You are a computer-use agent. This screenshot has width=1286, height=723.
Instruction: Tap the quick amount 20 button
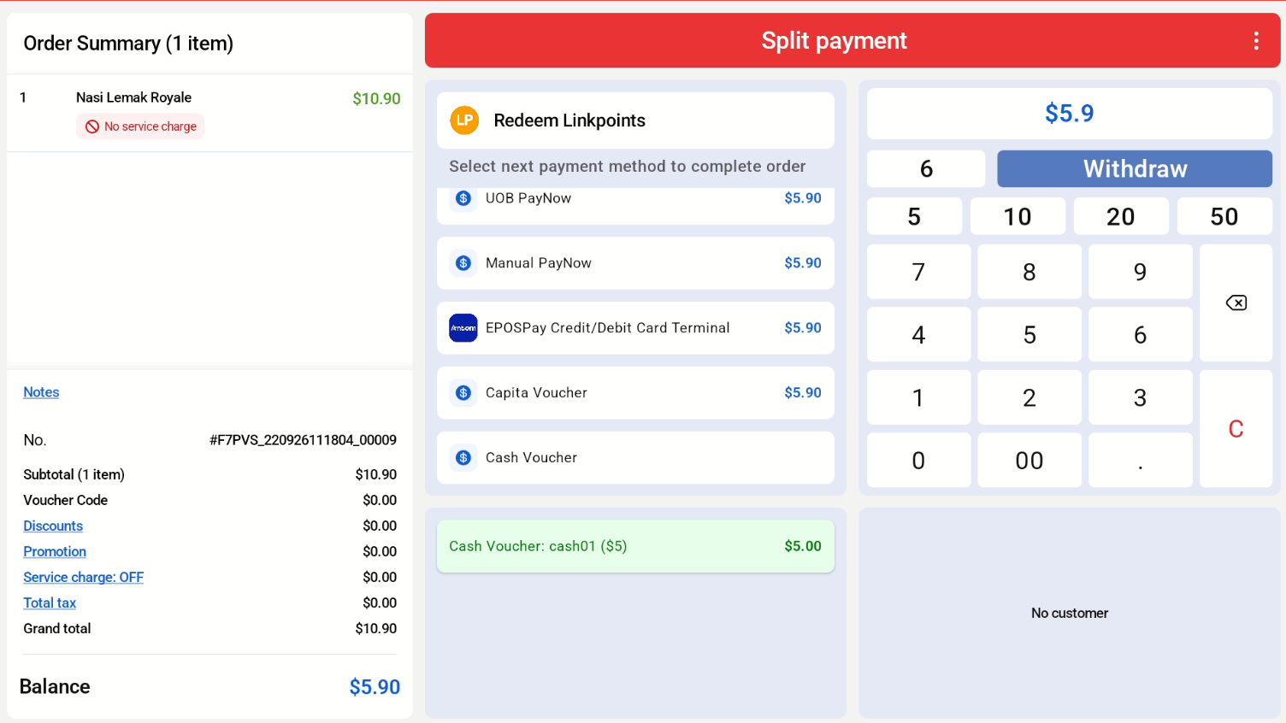(1121, 217)
